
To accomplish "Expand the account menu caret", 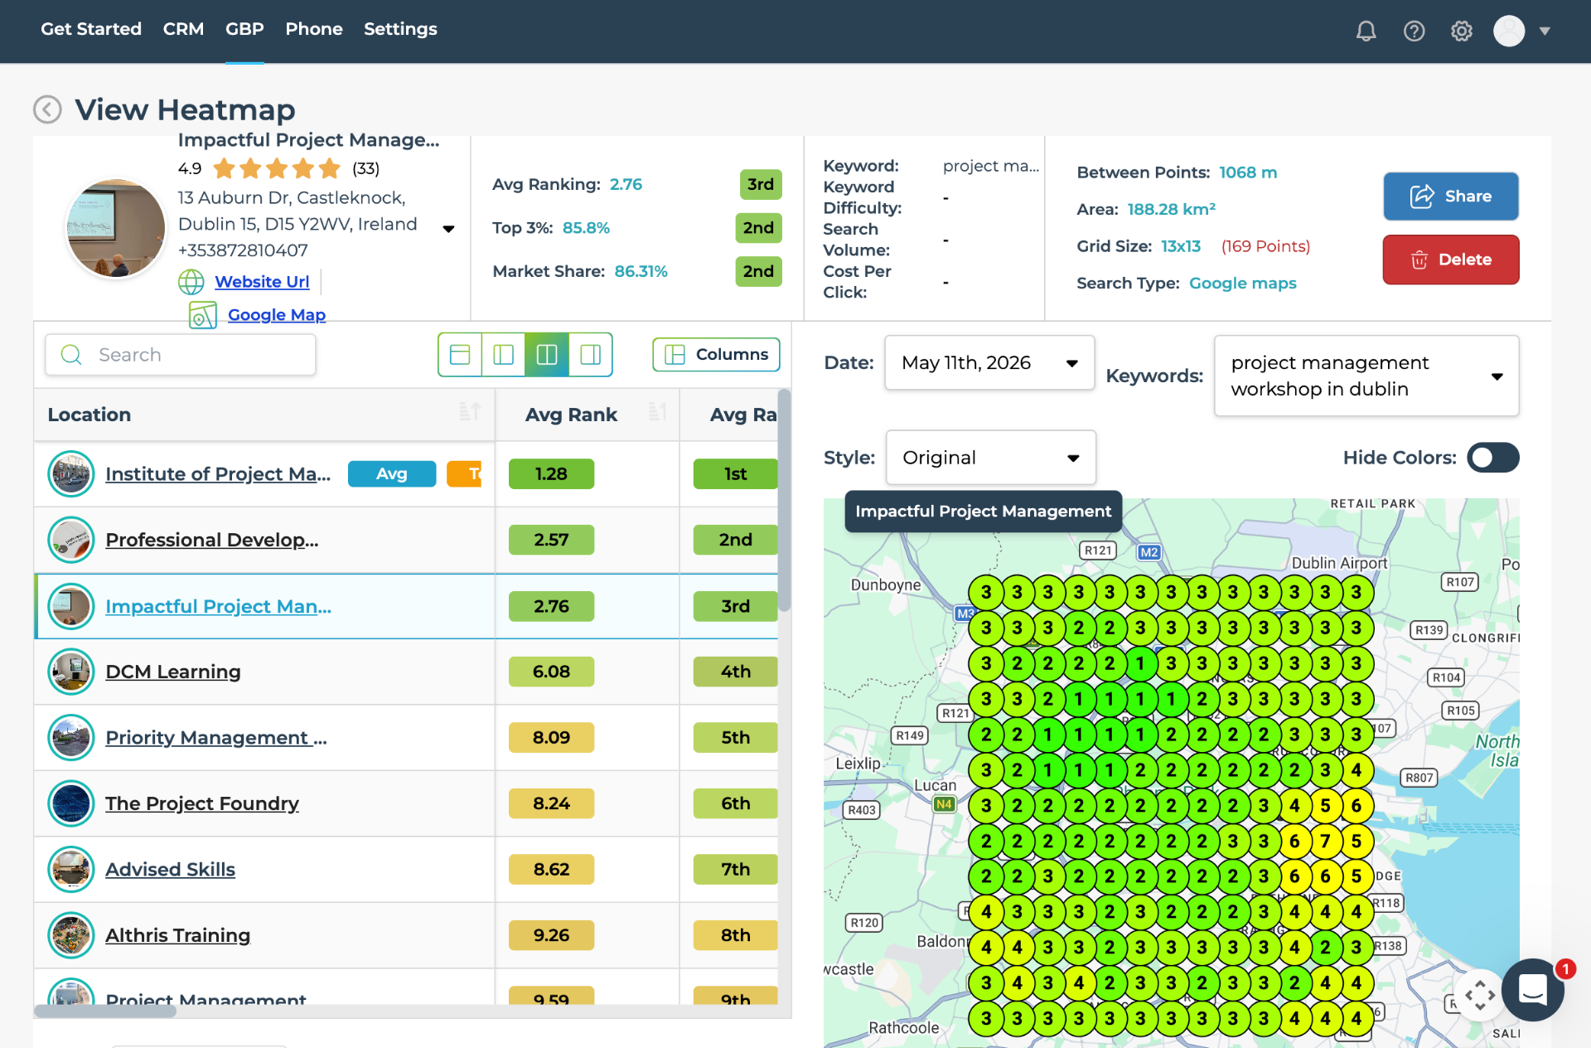I will point(1545,31).
